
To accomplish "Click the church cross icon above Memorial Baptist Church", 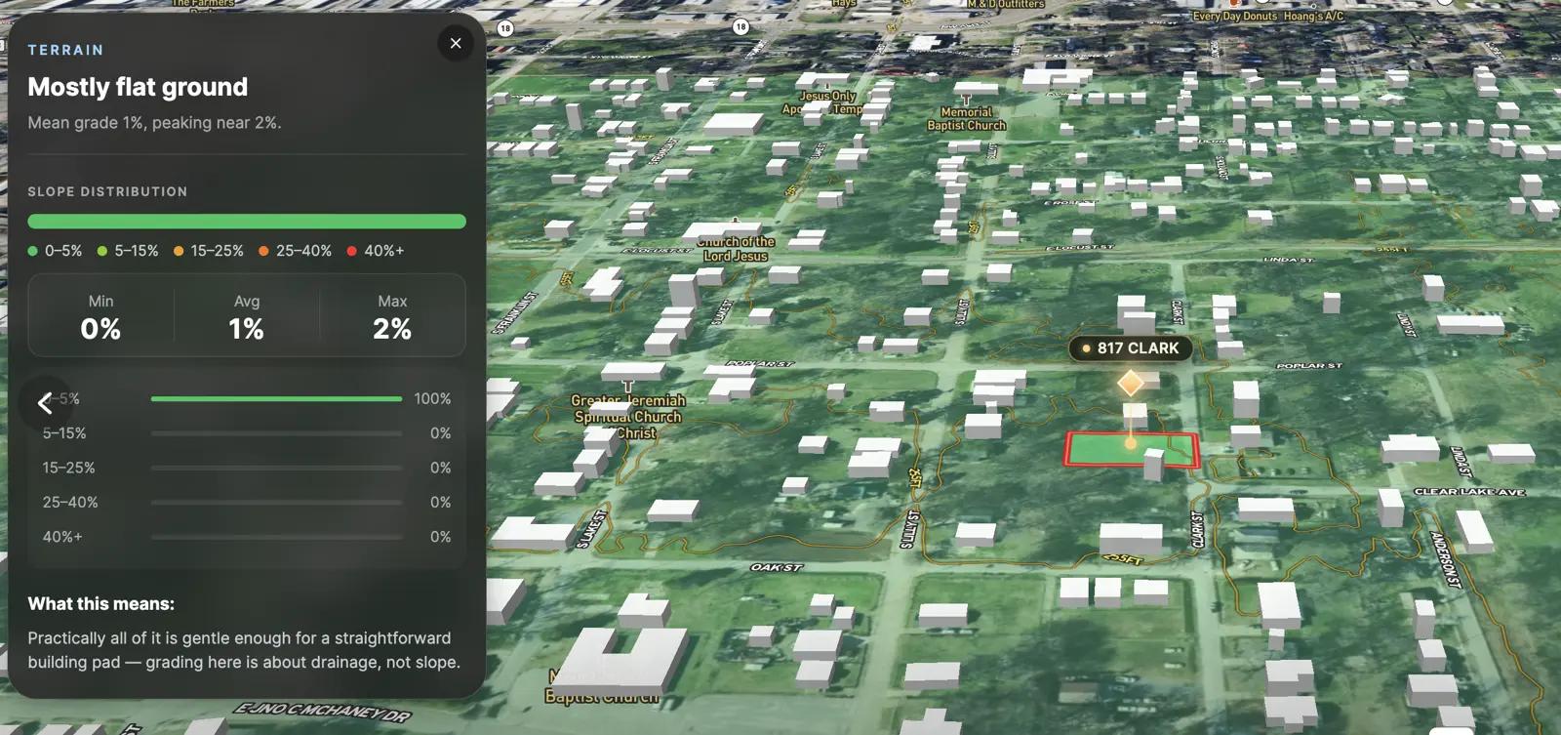I will (966, 100).
